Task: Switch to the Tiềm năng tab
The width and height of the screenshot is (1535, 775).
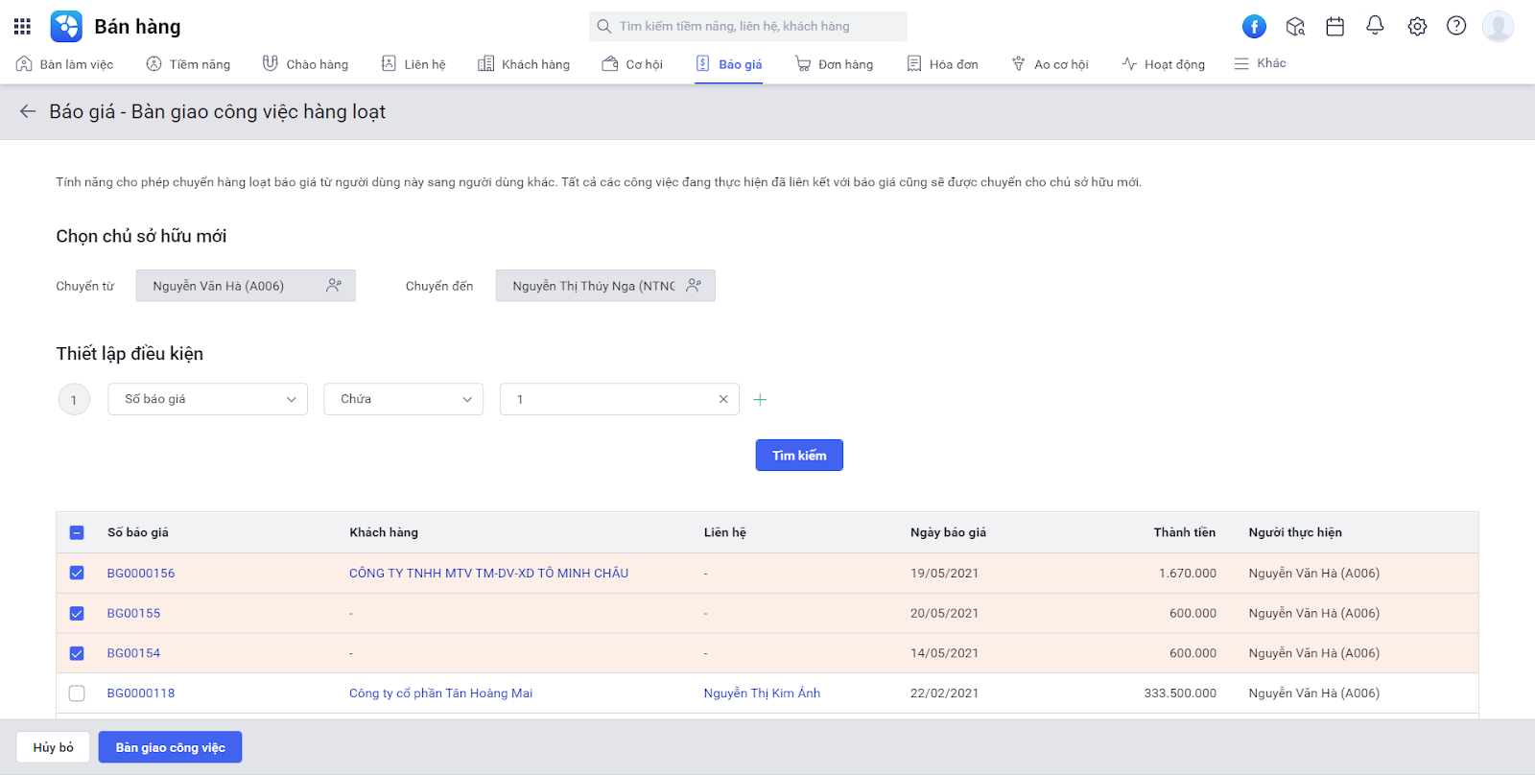Action: 188,64
